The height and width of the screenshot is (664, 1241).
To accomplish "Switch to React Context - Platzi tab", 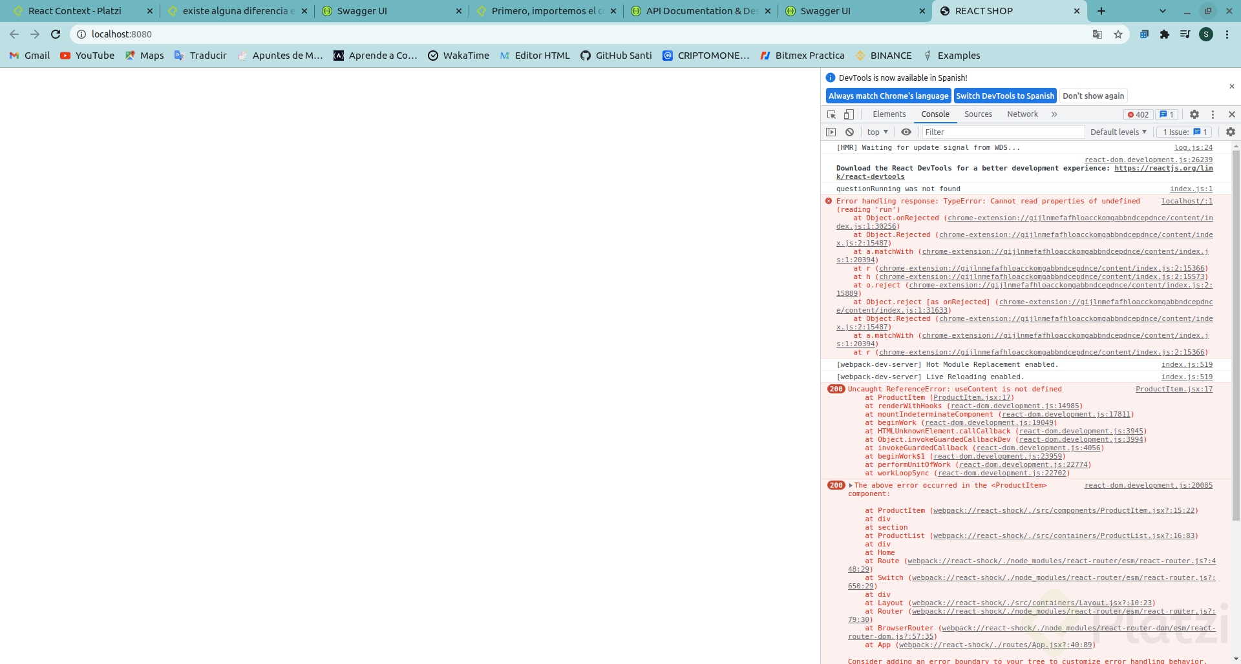I will point(75,11).
